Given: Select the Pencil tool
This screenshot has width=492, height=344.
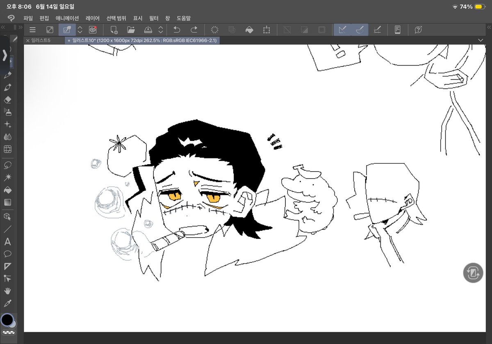Looking at the screenshot, I should click(7, 87).
